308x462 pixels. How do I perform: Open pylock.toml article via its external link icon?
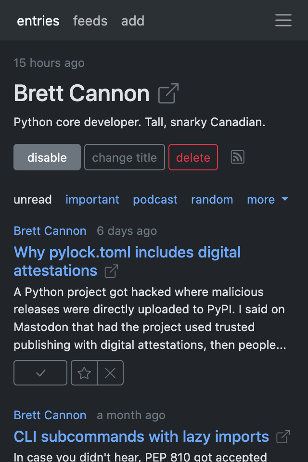111,271
